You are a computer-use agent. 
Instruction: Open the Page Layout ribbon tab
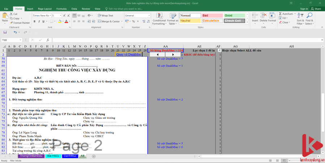[x=44, y=8]
